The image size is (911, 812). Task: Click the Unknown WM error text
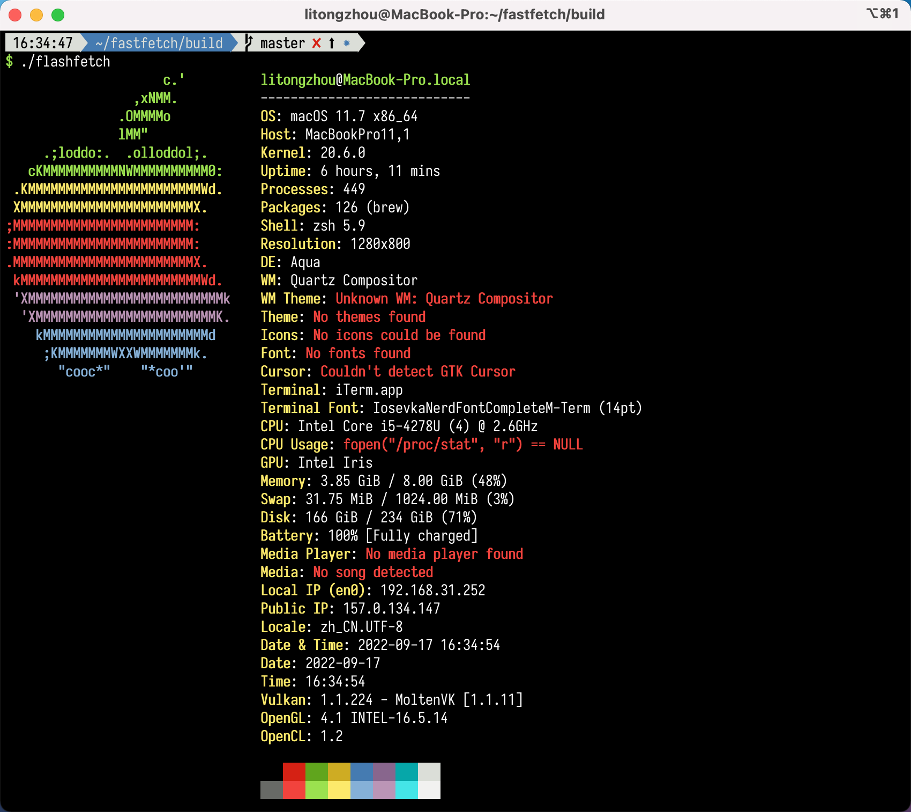(444, 299)
